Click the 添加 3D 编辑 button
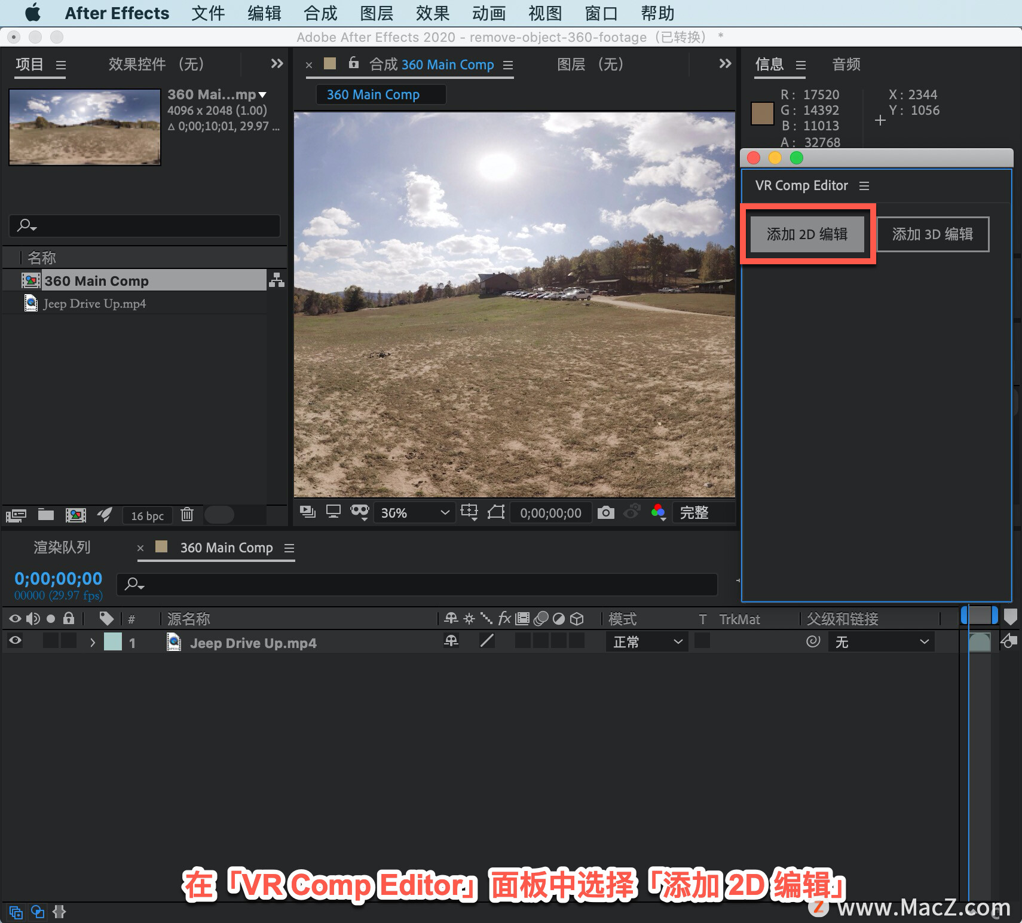Image resolution: width=1022 pixels, height=923 pixels. click(x=933, y=234)
